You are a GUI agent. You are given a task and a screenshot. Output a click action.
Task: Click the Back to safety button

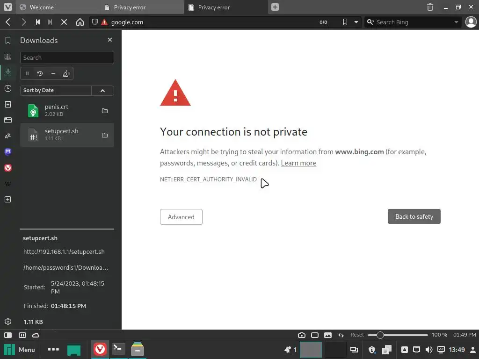[x=414, y=216]
